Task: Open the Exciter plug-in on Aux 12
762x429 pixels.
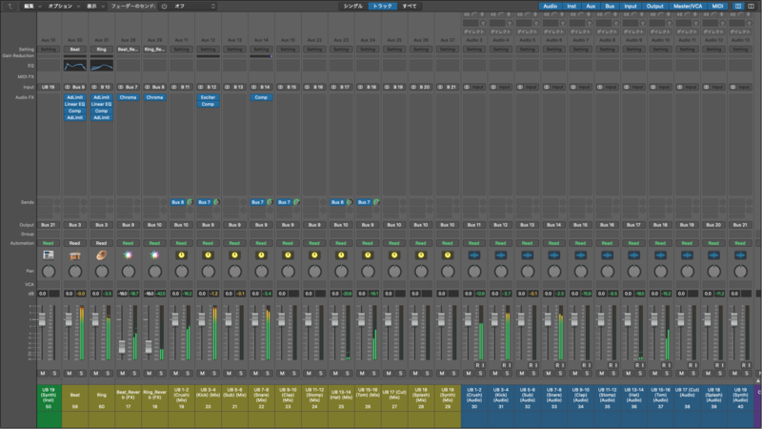Action: point(208,97)
